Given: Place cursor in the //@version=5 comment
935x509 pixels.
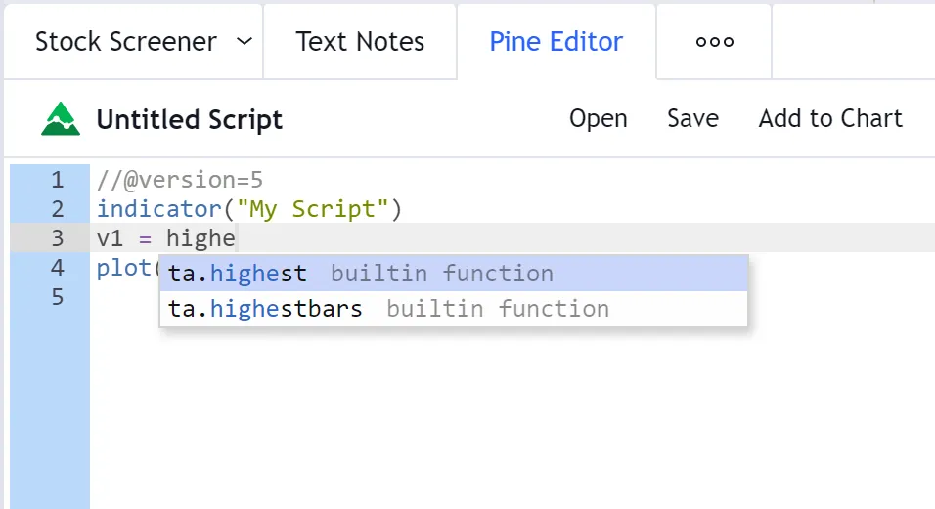Looking at the screenshot, I should (x=180, y=180).
